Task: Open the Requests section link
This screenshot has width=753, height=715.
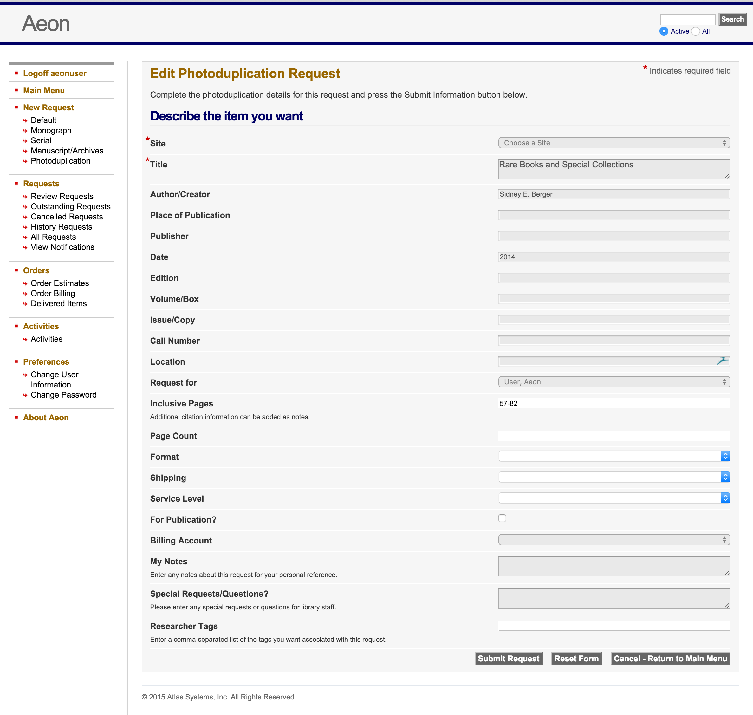Action: (41, 184)
